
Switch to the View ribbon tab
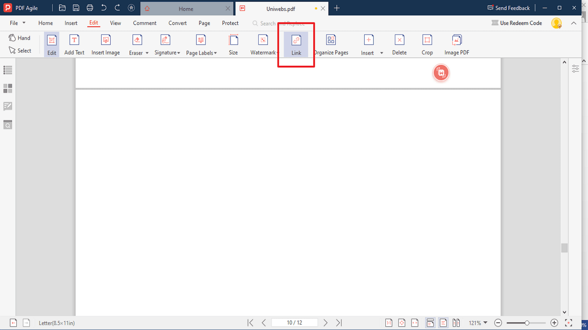(x=115, y=23)
